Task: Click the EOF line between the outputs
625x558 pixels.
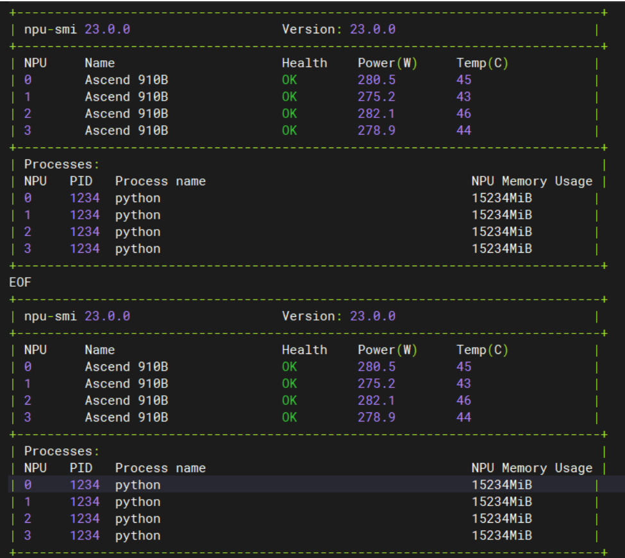Action: click(20, 282)
